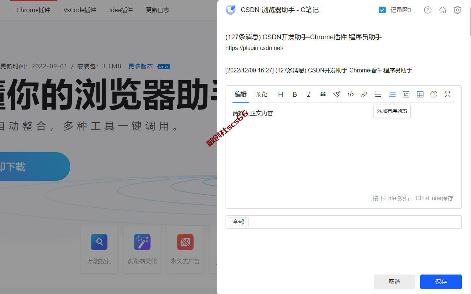Switch to 预览 tab
Viewport: 471px width, 294px height.
pyautogui.click(x=262, y=94)
